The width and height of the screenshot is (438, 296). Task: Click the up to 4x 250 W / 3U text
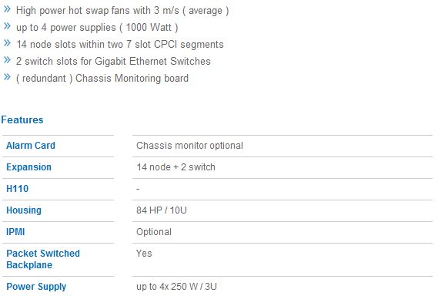(x=176, y=287)
